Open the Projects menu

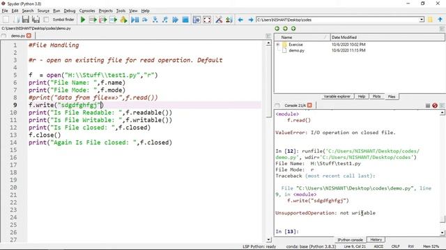(105, 11)
